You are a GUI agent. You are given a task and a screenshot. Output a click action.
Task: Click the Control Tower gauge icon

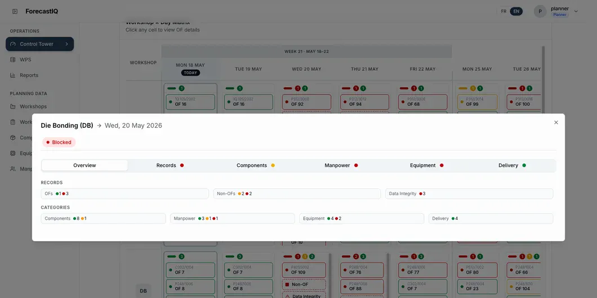coord(13,44)
